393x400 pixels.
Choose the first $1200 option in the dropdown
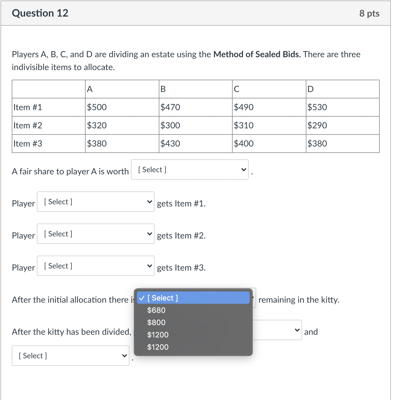click(158, 335)
